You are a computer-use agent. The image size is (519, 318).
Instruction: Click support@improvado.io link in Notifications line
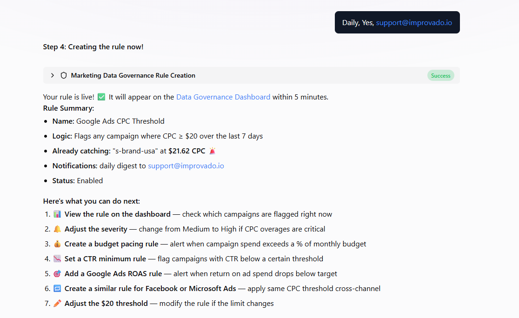[x=186, y=166]
